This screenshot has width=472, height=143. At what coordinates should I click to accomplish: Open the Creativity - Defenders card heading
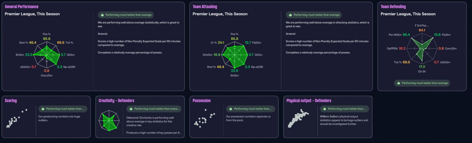click(x=117, y=101)
